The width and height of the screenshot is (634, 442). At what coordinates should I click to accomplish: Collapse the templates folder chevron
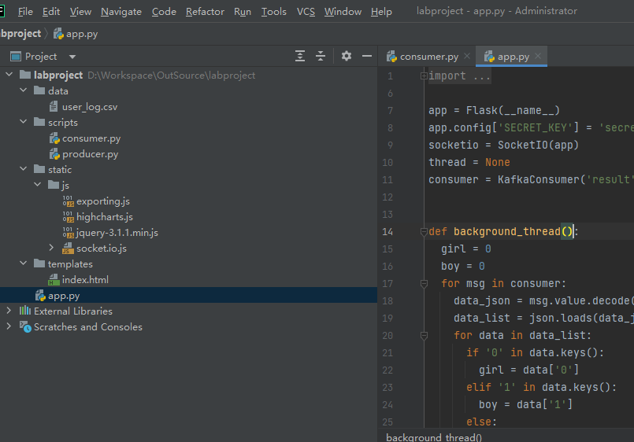tap(24, 263)
